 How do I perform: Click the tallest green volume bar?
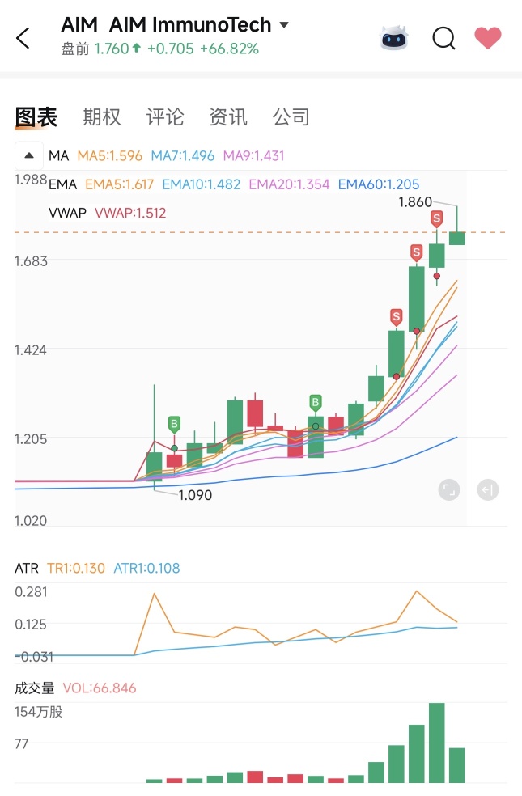[x=437, y=743]
